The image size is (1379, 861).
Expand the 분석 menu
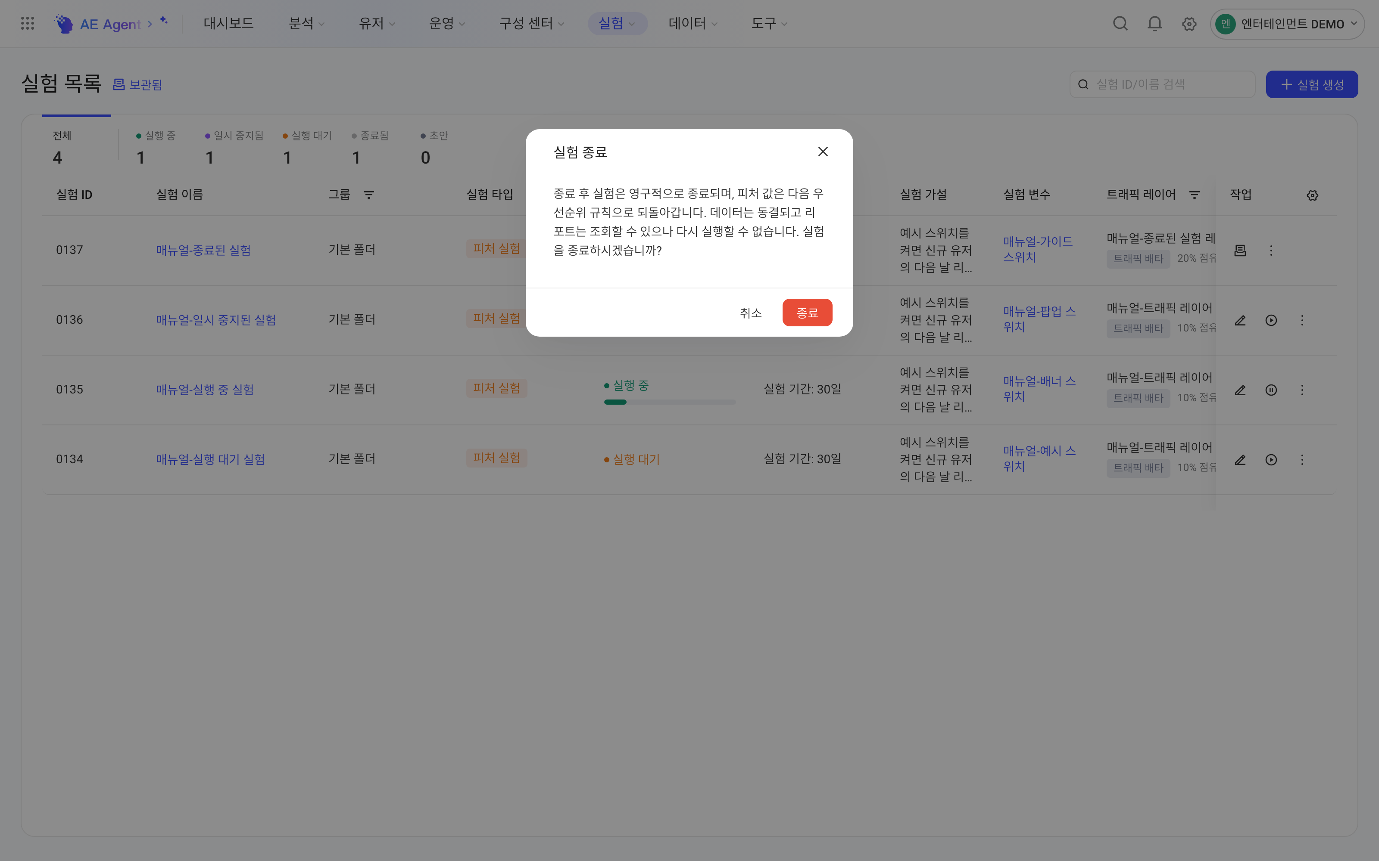pos(306,23)
